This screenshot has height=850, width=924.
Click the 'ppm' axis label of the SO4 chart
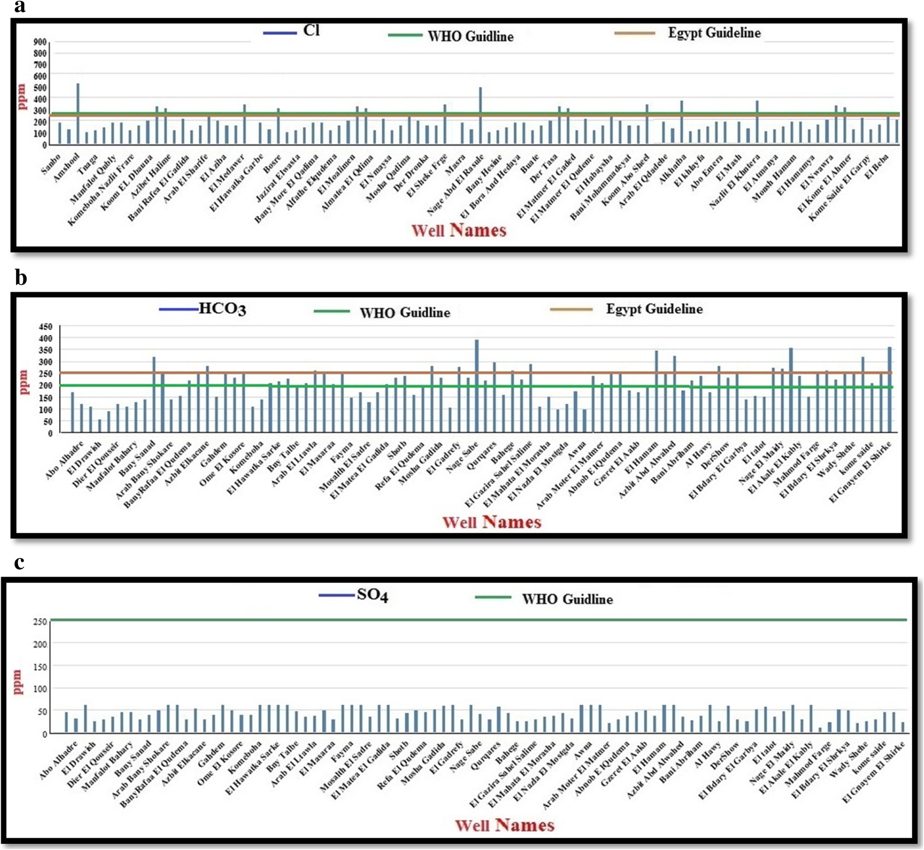tap(18, 682)
